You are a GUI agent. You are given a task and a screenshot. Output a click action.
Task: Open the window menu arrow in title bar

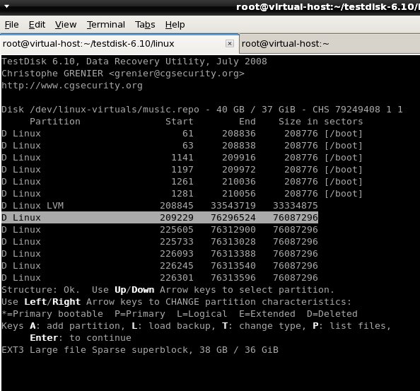pyautogui.click(x=6, y=6)
